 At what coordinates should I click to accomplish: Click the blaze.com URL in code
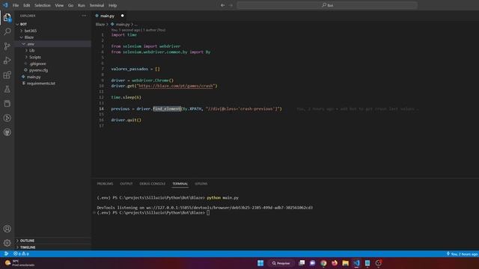pos(176,86)
